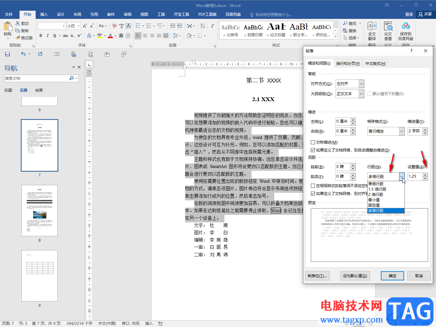Viewport: 436px width, 327px height.
Task: Open alignment dropdown in paragraph dialog
Action: pos(361,84)
